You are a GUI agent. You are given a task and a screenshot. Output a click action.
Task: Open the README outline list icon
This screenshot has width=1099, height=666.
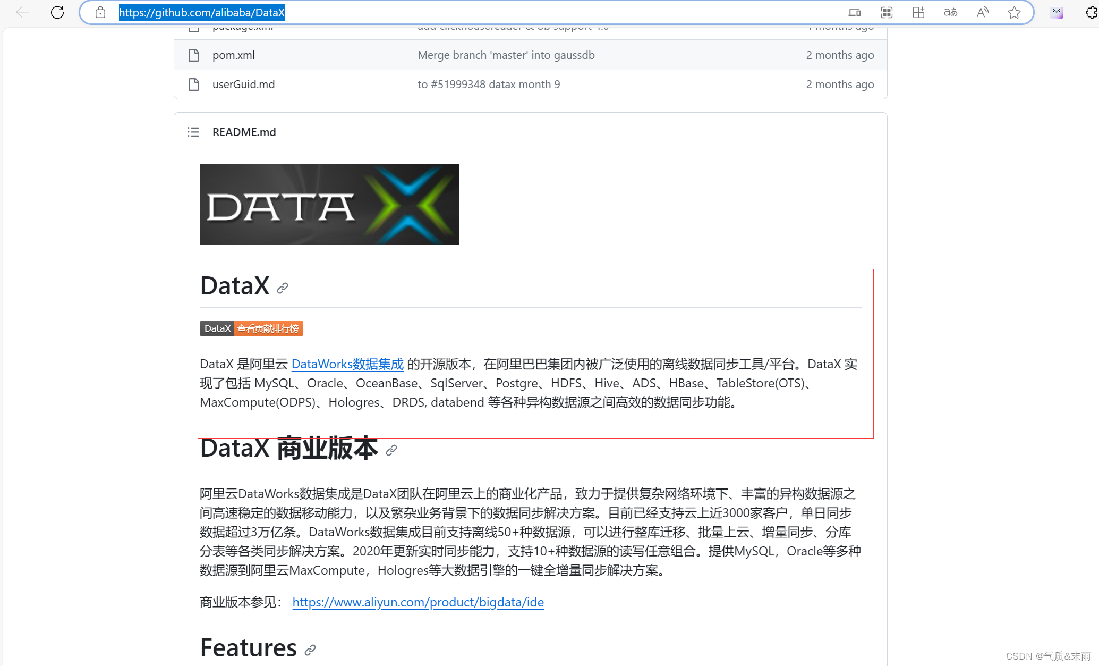193,132
